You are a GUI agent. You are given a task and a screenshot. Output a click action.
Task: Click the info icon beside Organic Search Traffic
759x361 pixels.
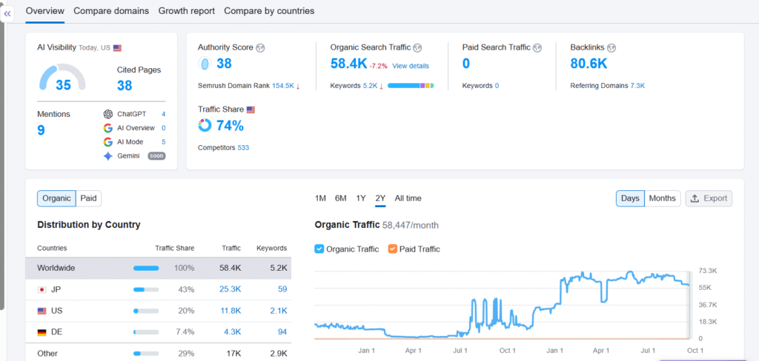[x=417, y=47]
